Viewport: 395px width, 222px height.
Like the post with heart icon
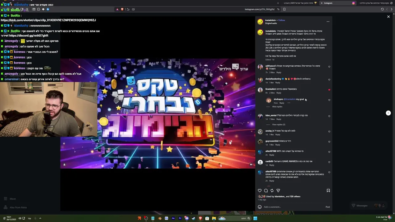pos(260,191)
